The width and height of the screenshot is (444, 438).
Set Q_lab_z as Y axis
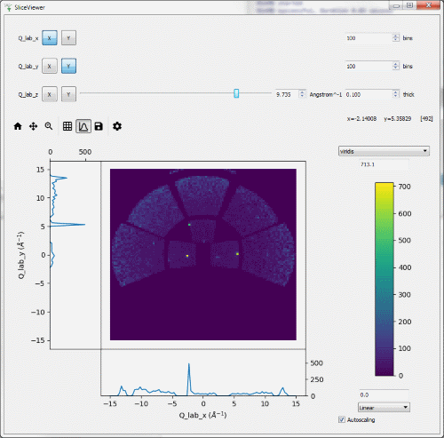pyautogui.click(x=68, y=94)
